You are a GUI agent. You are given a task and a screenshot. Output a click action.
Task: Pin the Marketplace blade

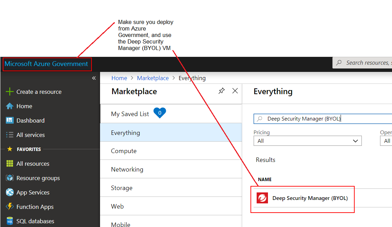(221, 91)
